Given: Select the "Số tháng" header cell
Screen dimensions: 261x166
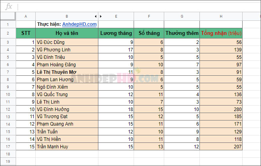Looking at the screenshot, I should [149, 33].
